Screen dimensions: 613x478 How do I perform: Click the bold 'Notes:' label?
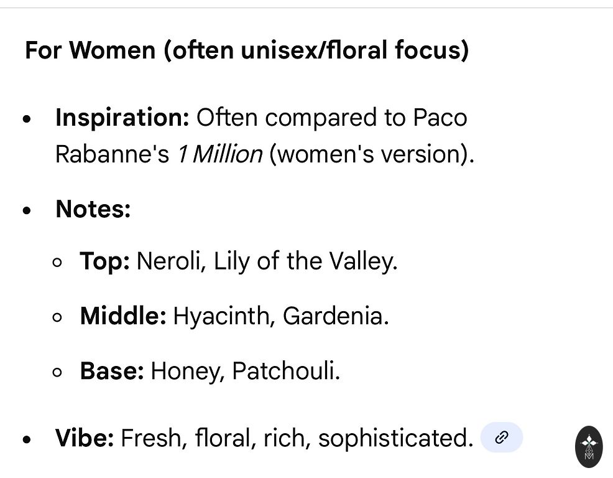(93, 209)
